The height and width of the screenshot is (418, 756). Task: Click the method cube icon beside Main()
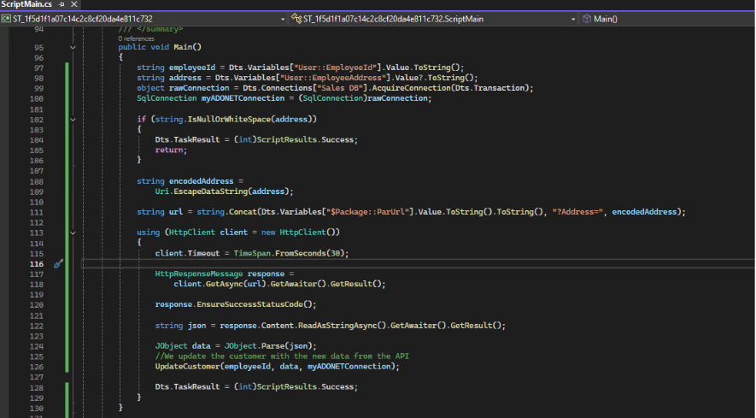point(587,19)
